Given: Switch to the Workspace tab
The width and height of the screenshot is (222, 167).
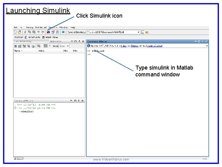Looking at the screenshot, I should coord(55,41).
